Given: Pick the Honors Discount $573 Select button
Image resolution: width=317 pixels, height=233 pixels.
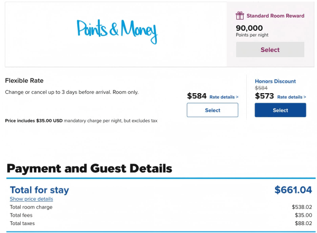Looking at the screenshot, I should tap(281, 110).
